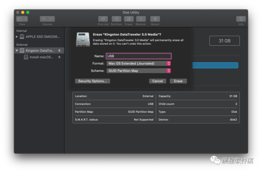
Task: Show disk Info from the toolbar
Action: [241, 19]
